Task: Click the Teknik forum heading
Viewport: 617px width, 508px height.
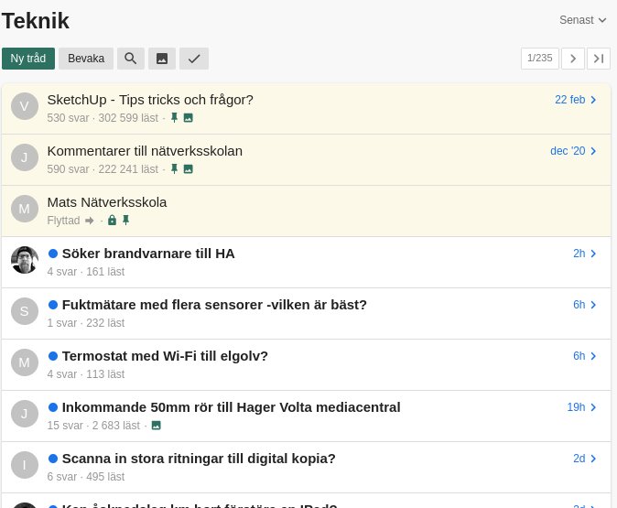Action: point(36,21)
